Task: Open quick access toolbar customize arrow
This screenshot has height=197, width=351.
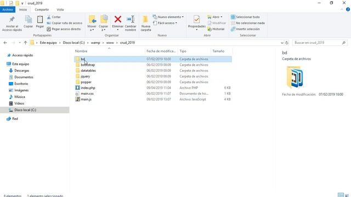Action: pos(22,3)
